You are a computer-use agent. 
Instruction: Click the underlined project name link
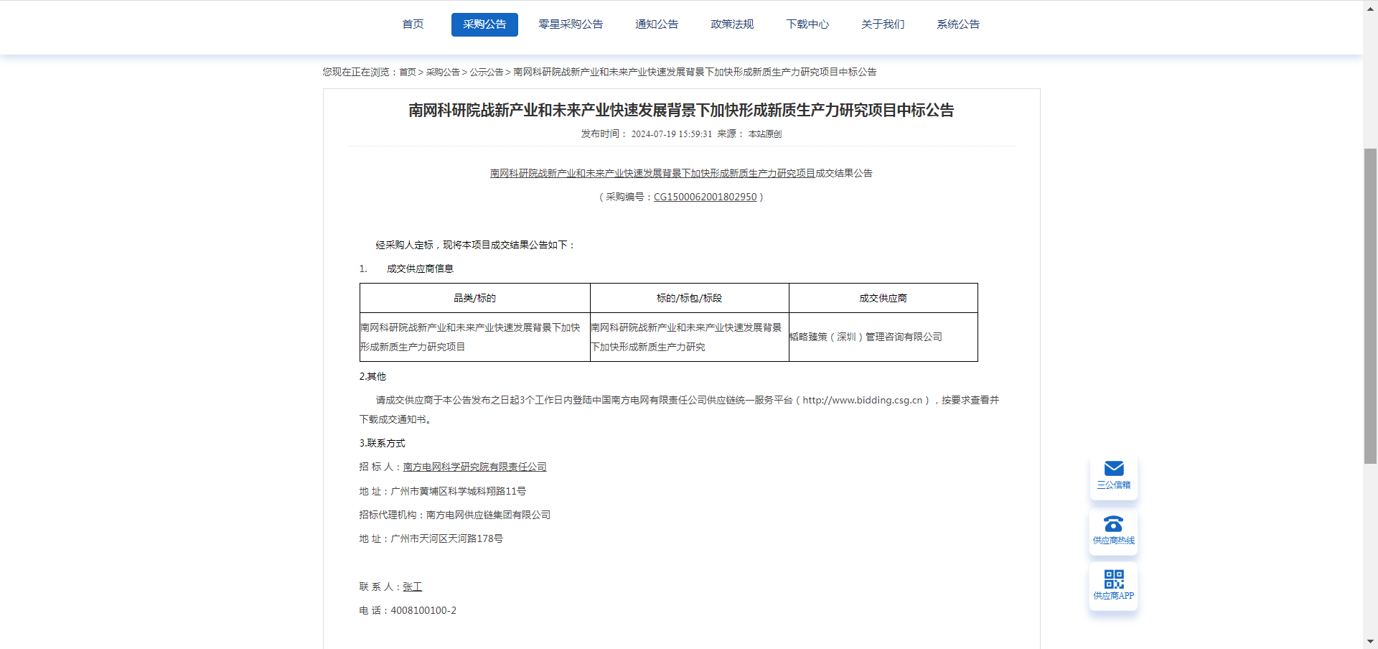tap(652, 173)
